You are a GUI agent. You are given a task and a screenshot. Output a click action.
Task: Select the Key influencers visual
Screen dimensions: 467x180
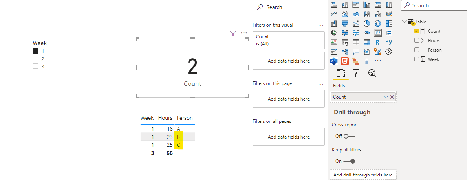click(x=333, y=52)
